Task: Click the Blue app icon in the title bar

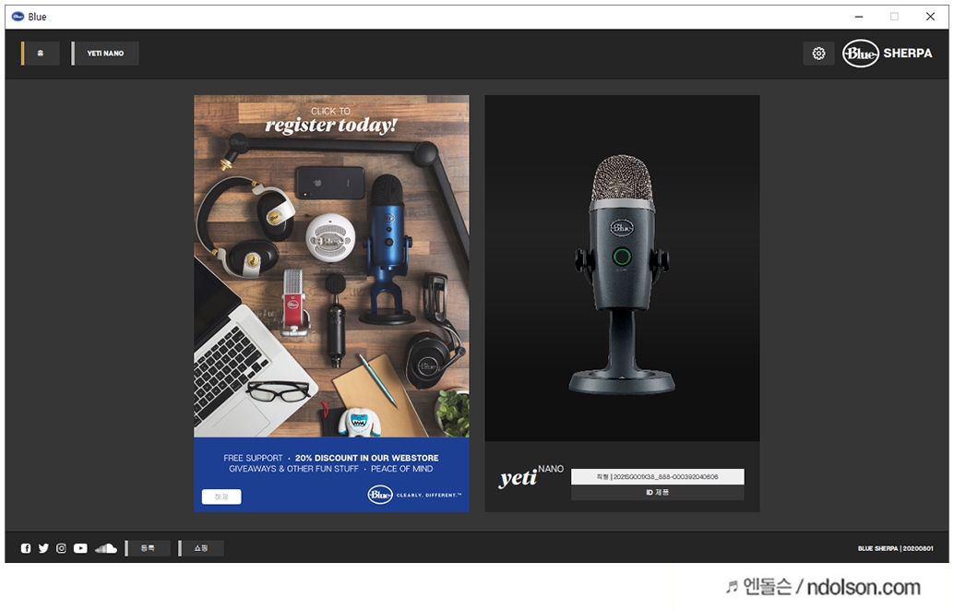Action: [x=18, y=17]
